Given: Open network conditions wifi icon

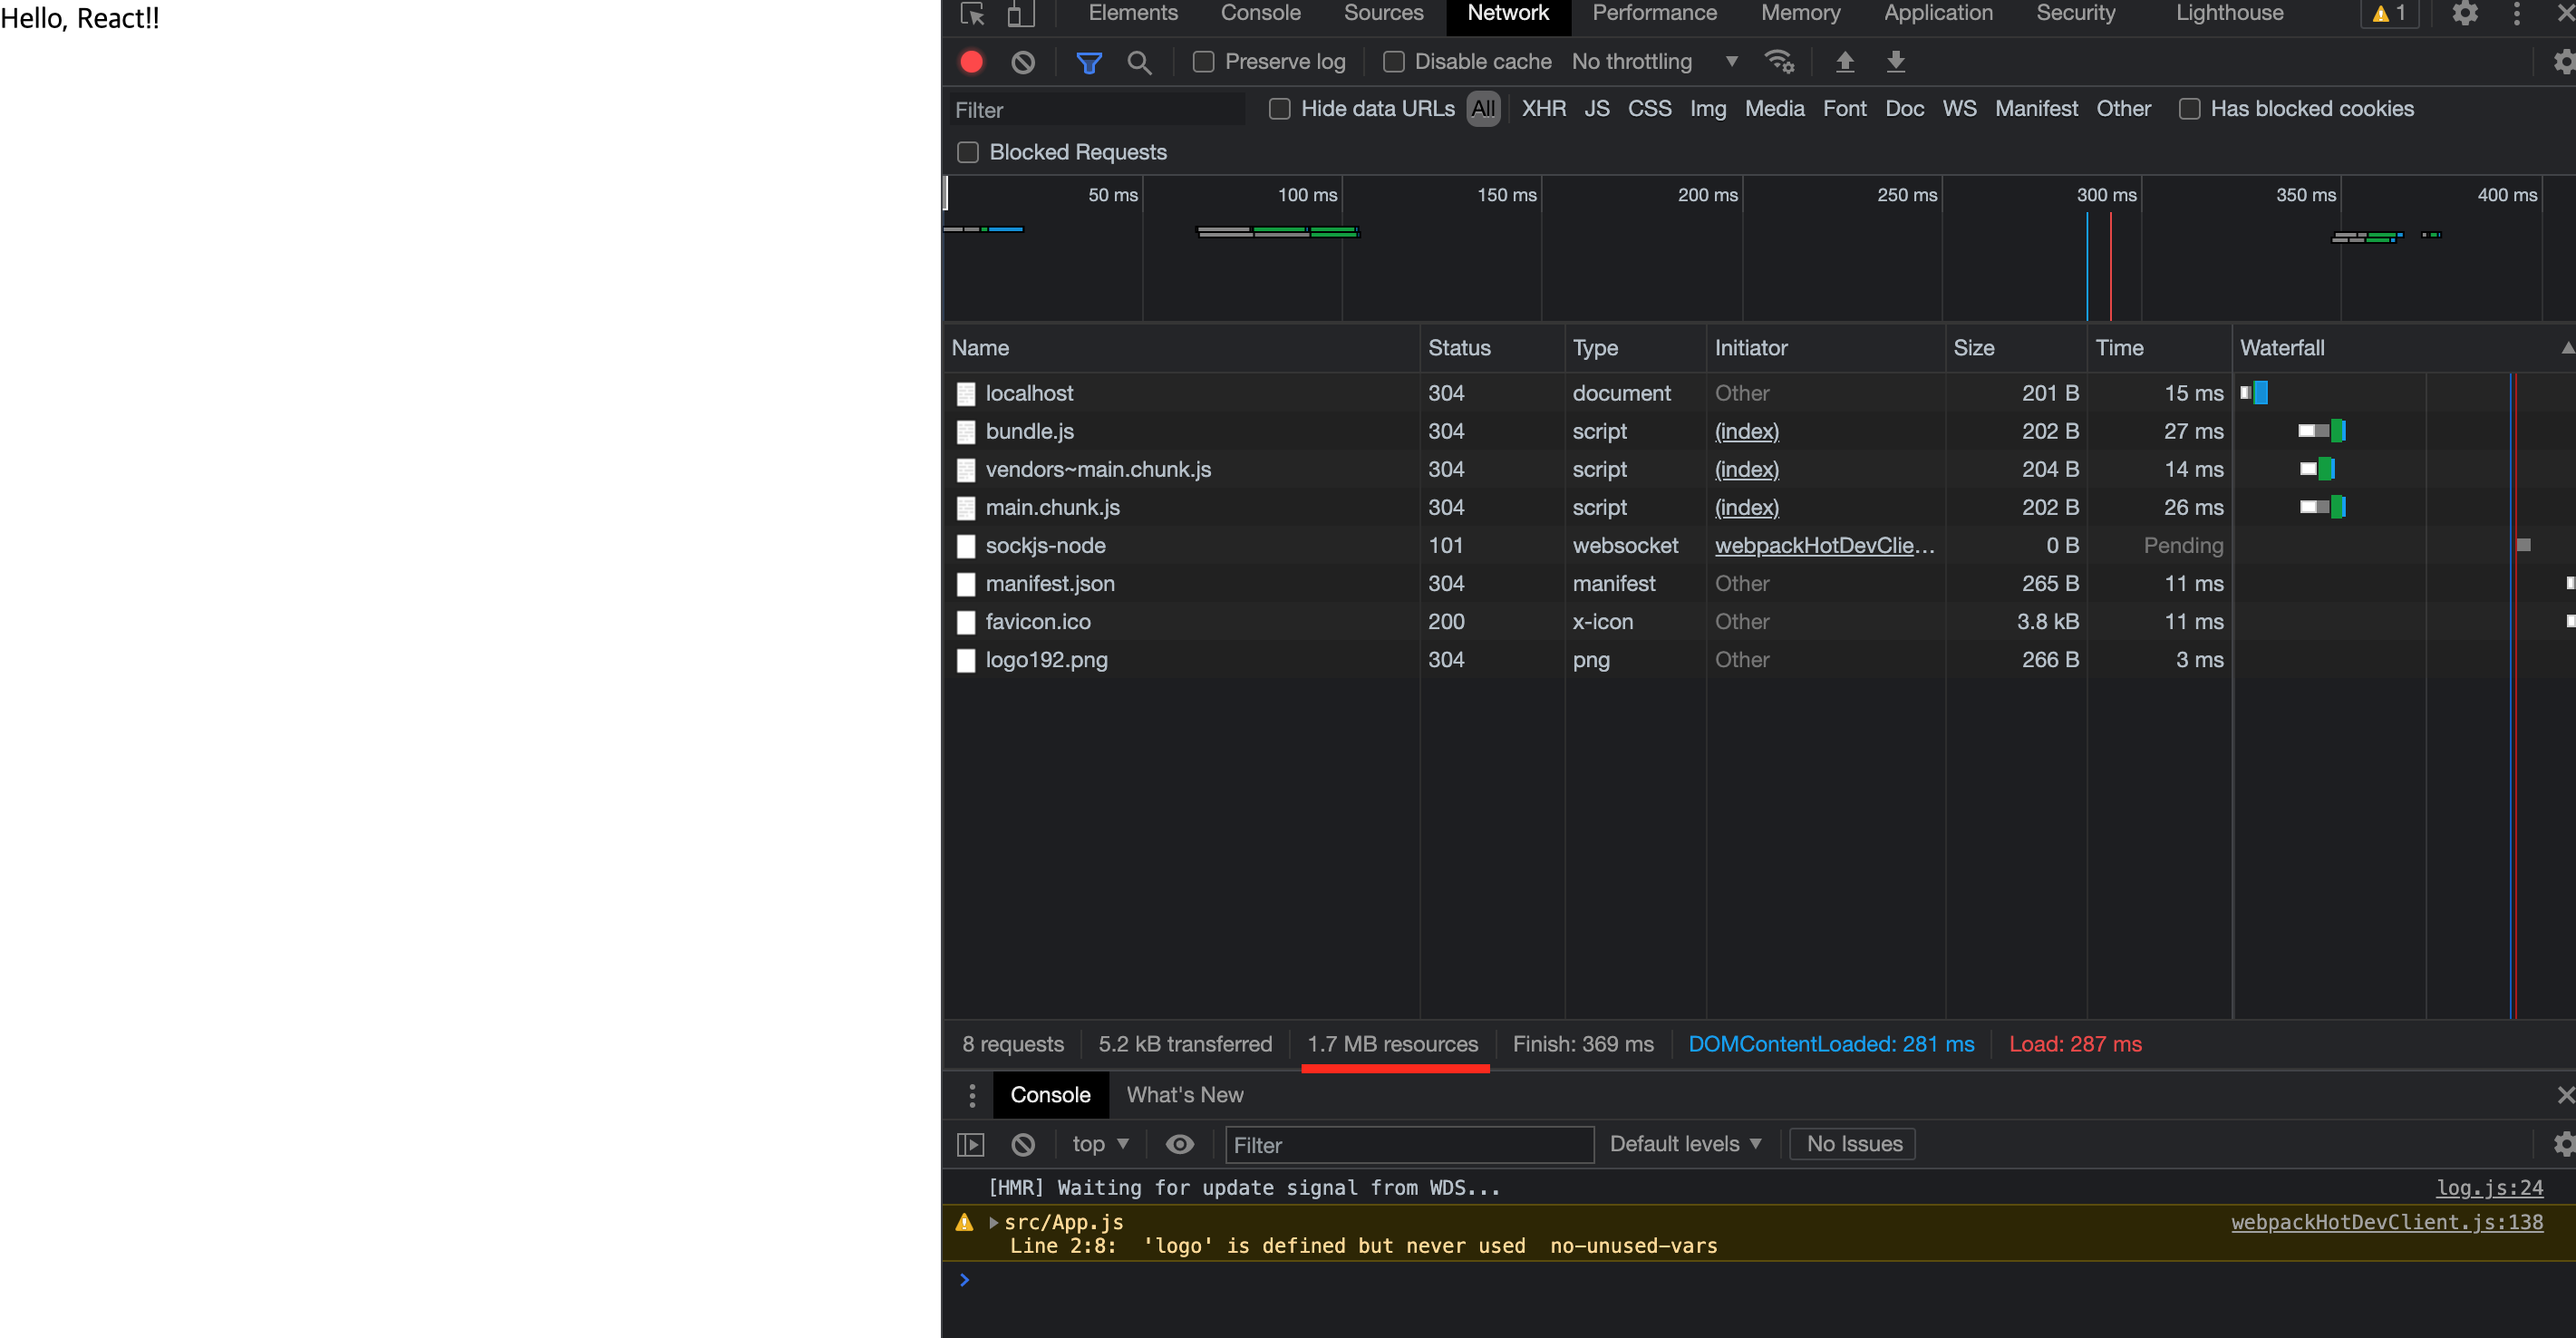Looking at the screenshot, I should tap(1780, 62).
